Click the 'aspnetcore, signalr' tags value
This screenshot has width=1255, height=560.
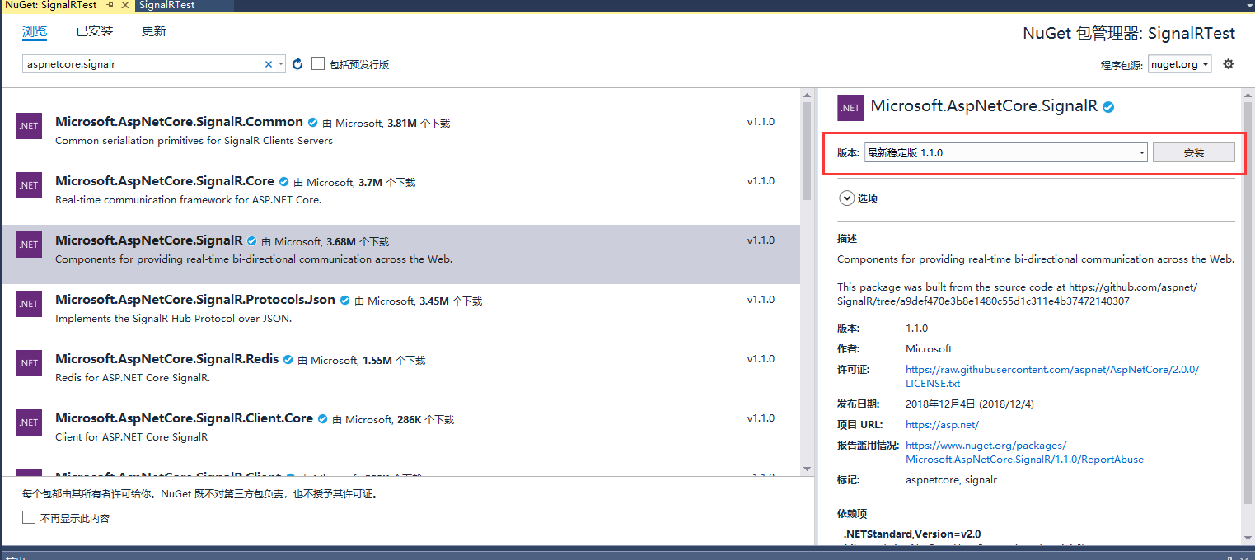[951, 479]
